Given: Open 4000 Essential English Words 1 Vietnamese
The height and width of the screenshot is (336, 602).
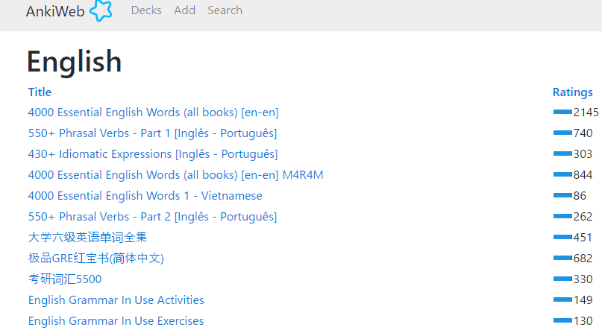Looking at the screenshot, I should point(145,196).
